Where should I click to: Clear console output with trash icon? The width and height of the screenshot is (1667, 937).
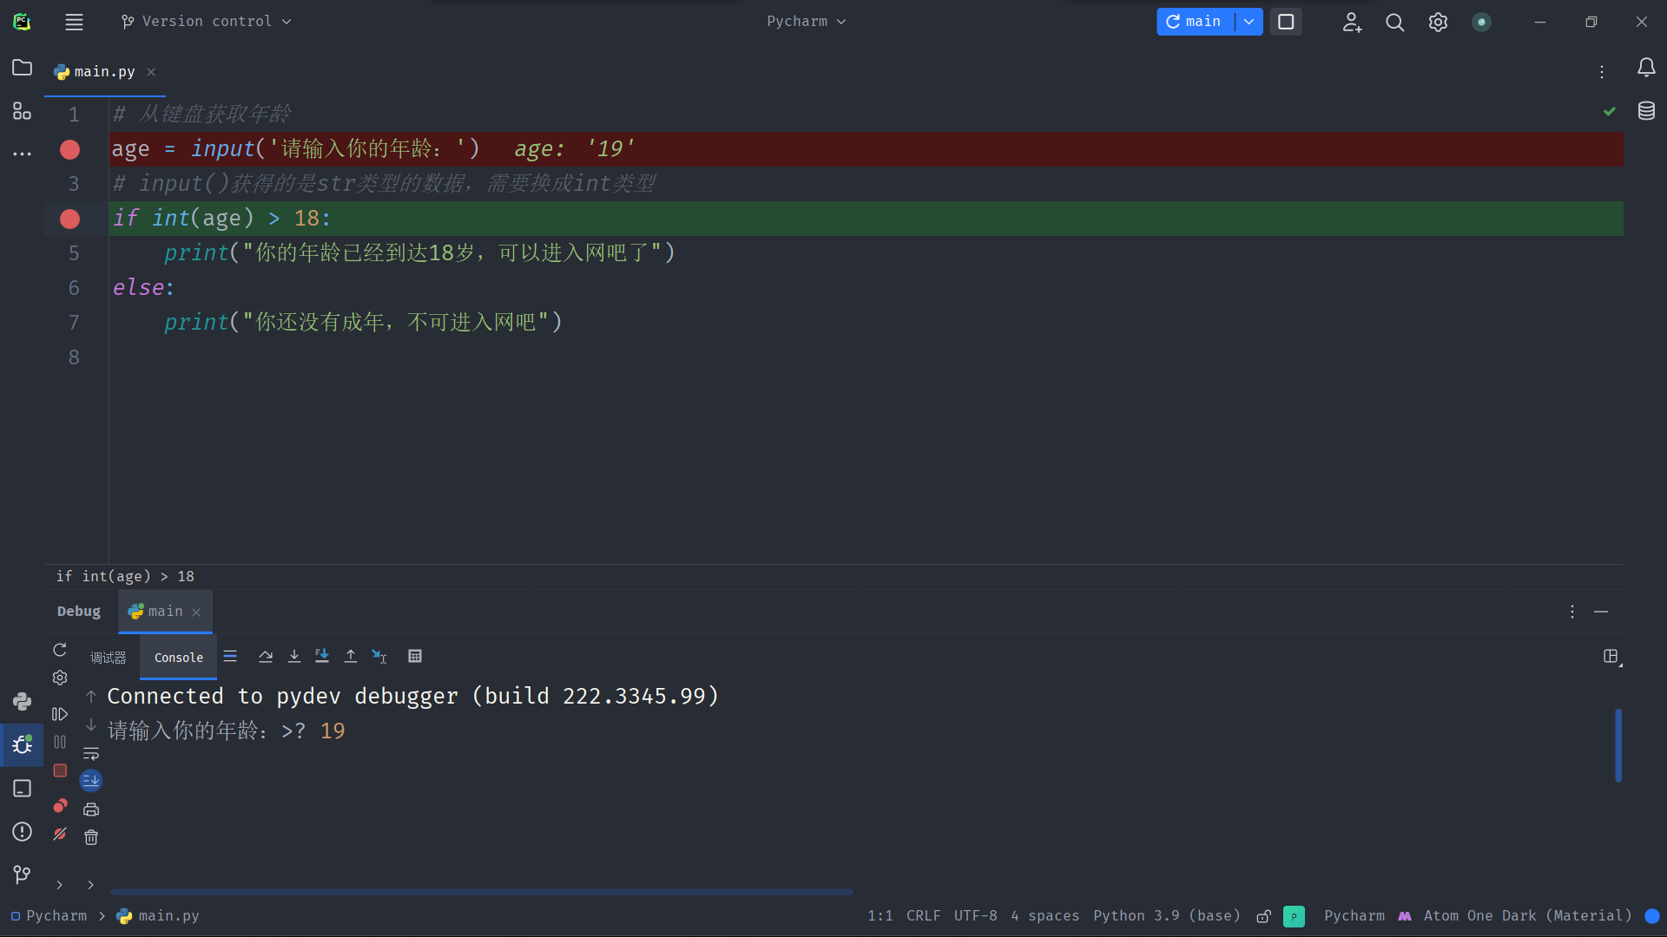tap(91, 837)
